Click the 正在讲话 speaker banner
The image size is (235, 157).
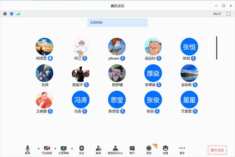117,22
